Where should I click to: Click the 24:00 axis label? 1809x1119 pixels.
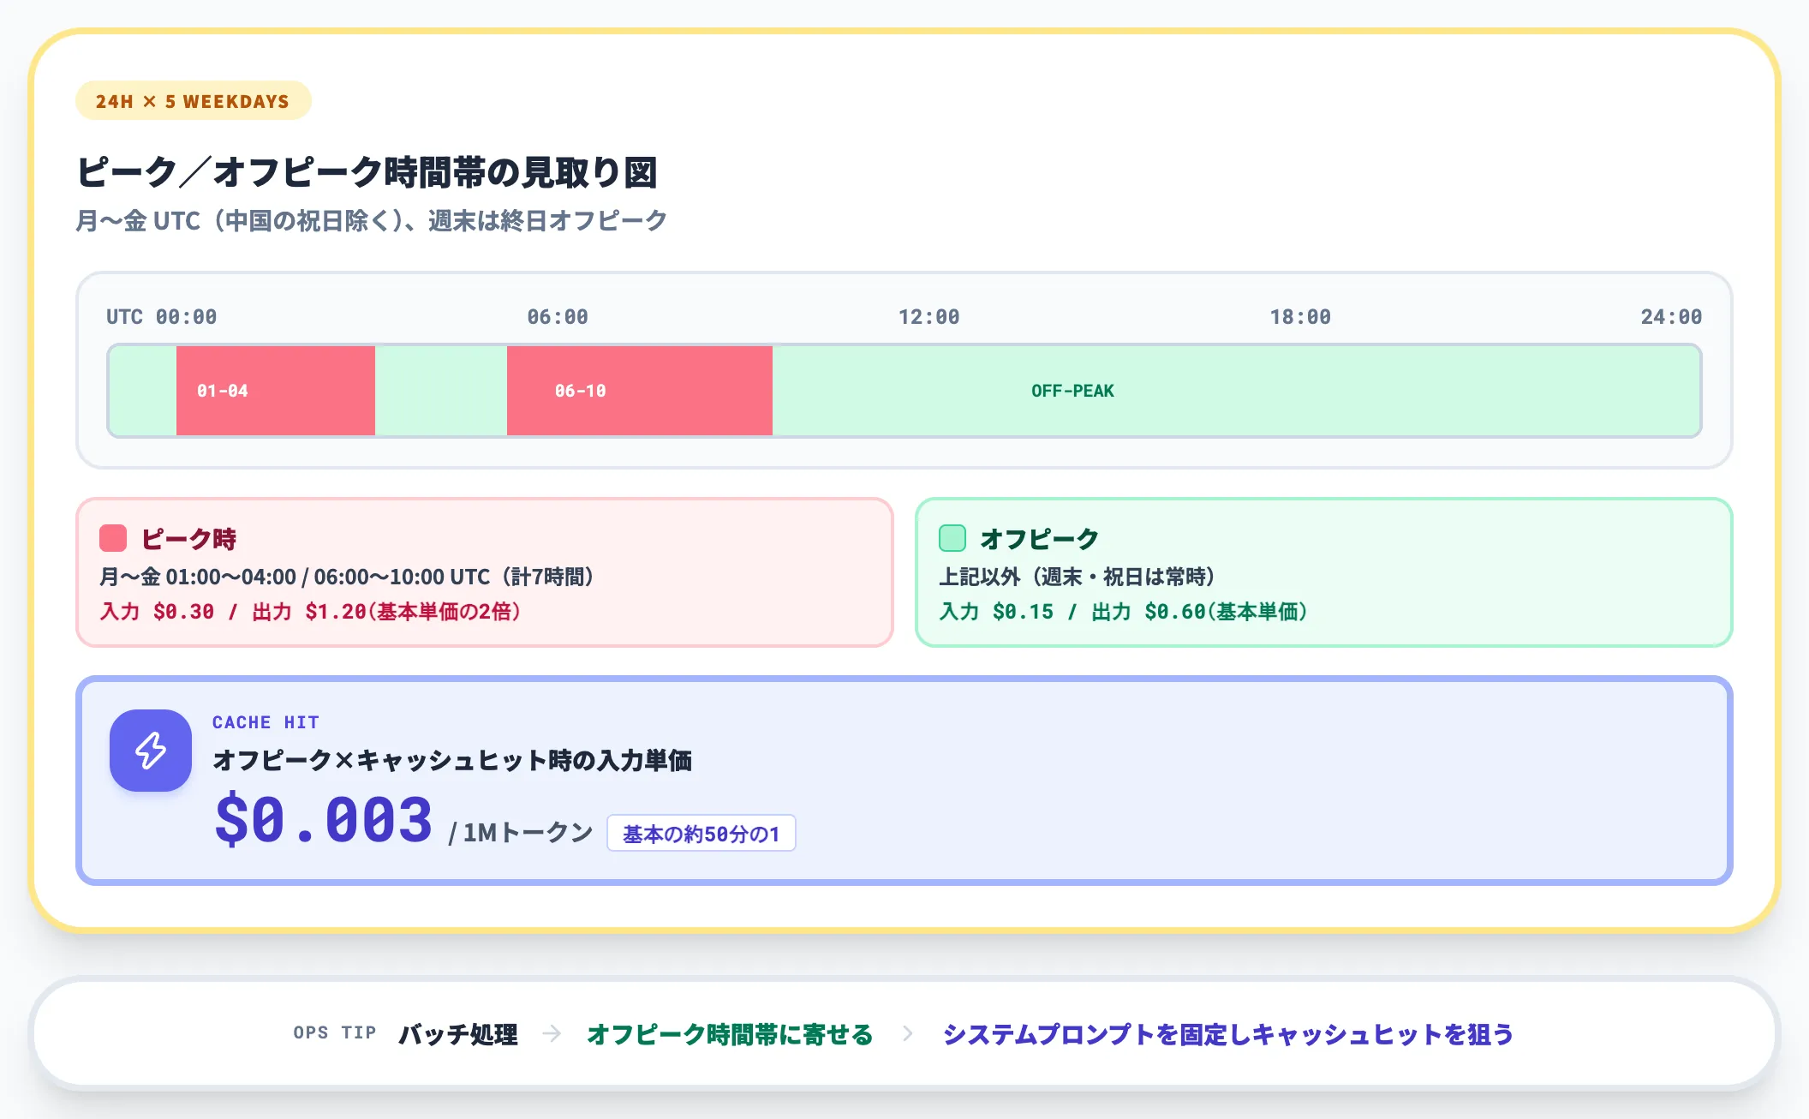tap(1671, 316)
